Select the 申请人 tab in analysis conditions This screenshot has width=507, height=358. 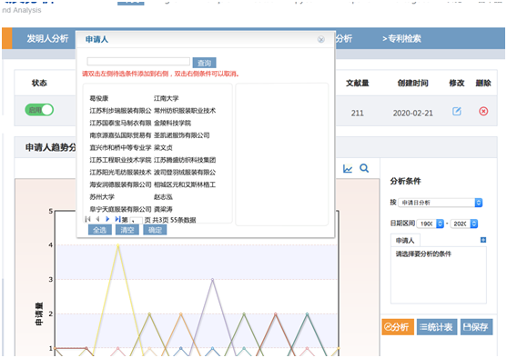[405, 241]
